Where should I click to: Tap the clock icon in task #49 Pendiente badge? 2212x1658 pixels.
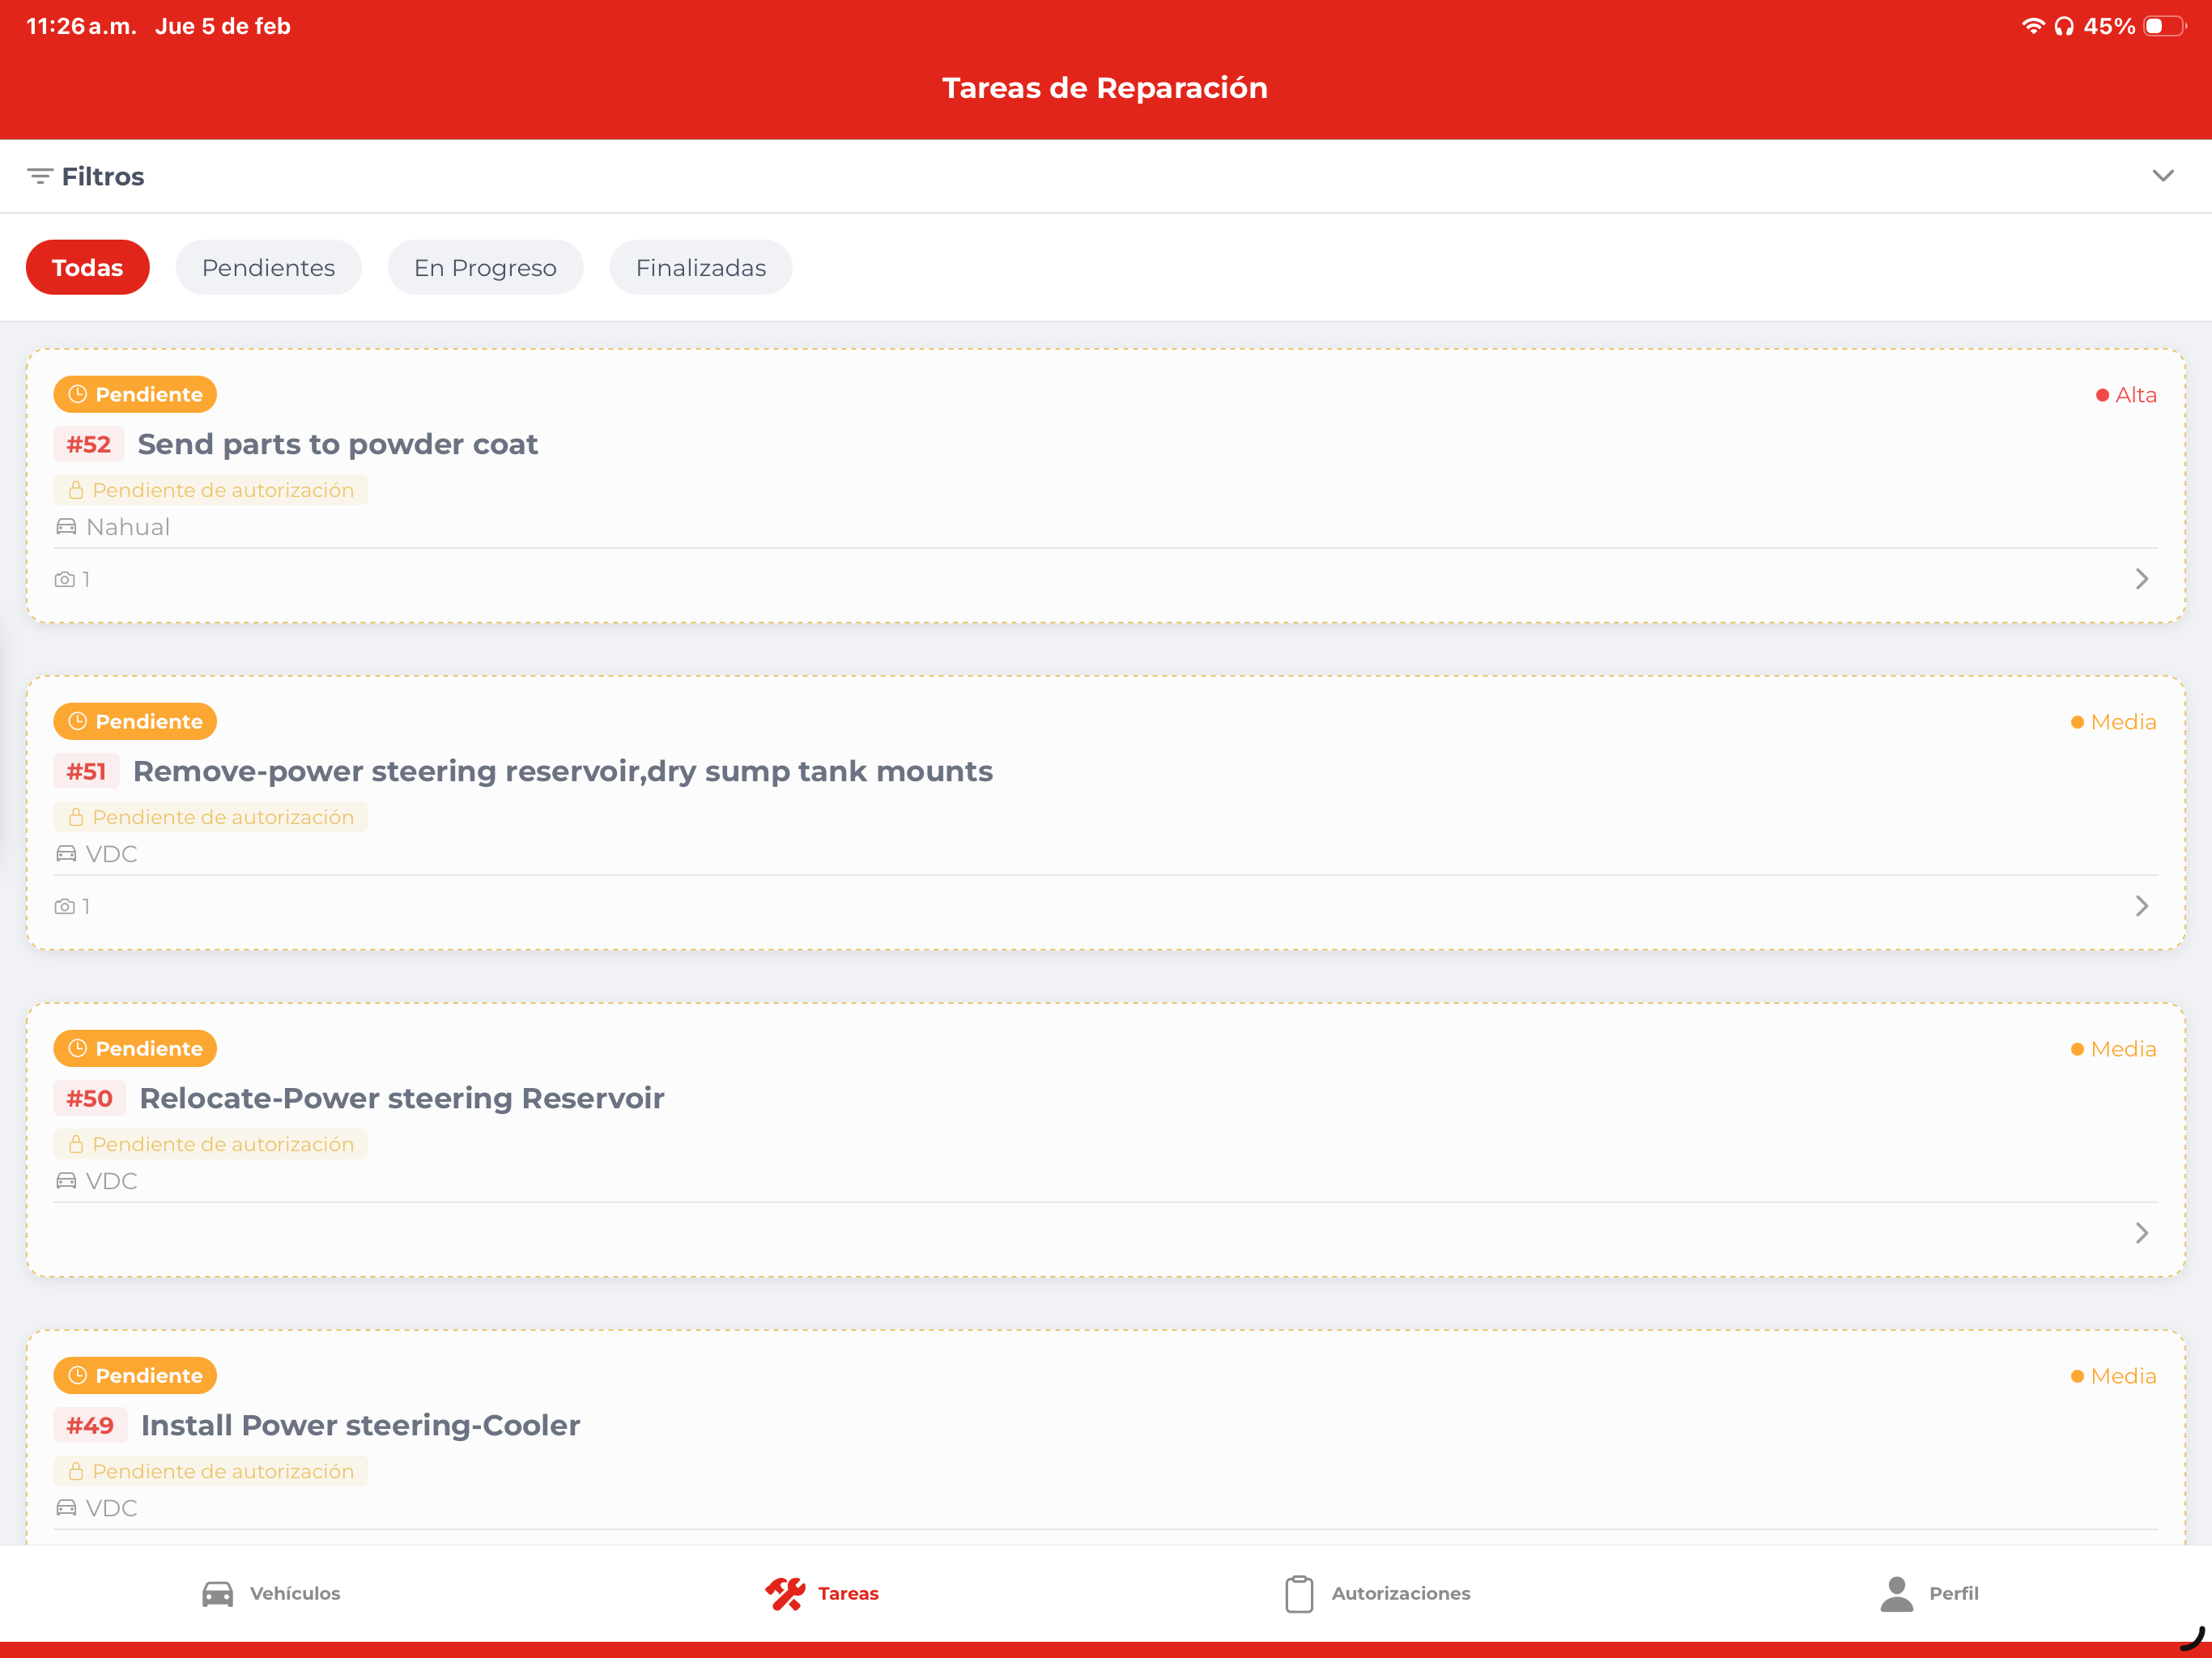[x=78, y=1375]
